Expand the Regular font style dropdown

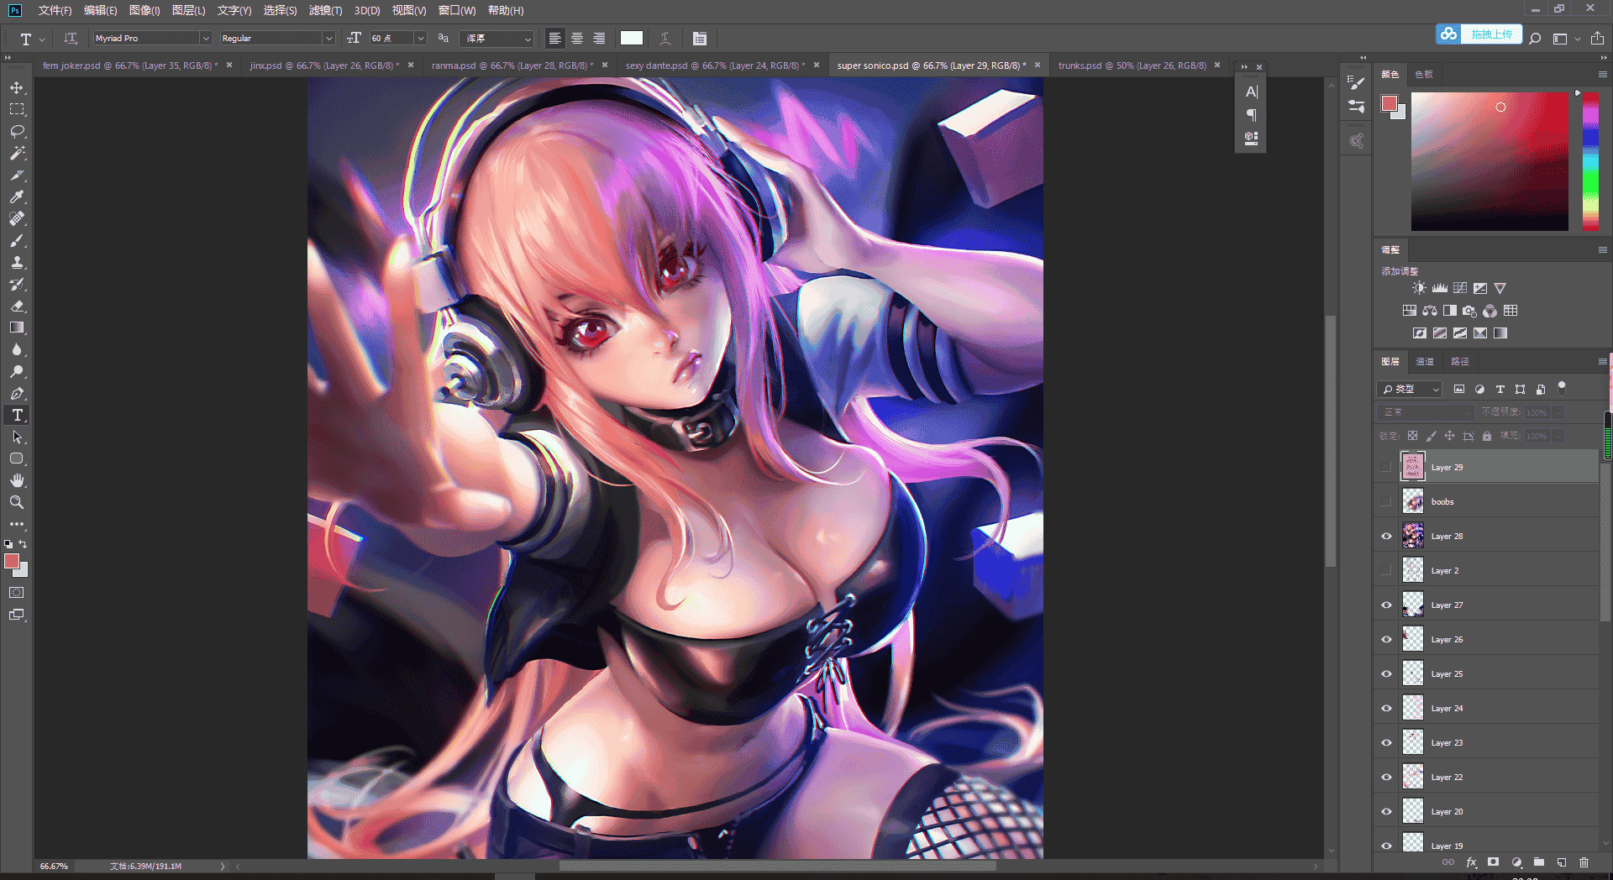277,38
